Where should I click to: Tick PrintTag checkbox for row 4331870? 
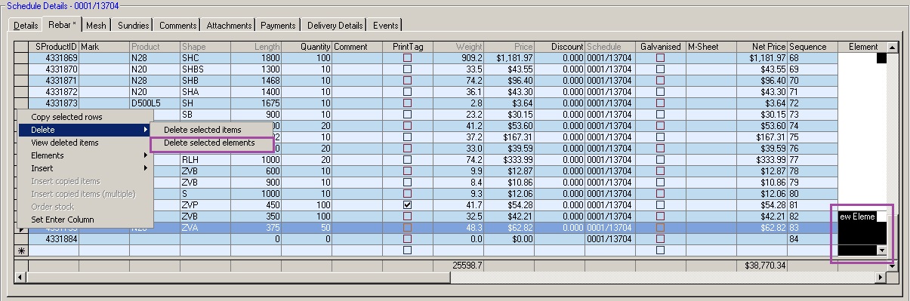[408, 69]
